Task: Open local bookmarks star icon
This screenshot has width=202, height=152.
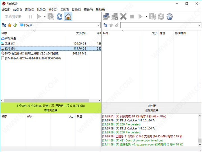Action: (x=10, y=25)
